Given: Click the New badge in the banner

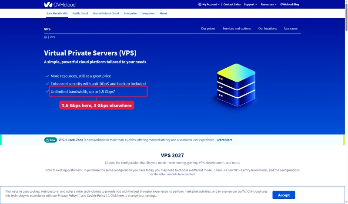Looking at the screenshot, I should (x=50, y=140).
